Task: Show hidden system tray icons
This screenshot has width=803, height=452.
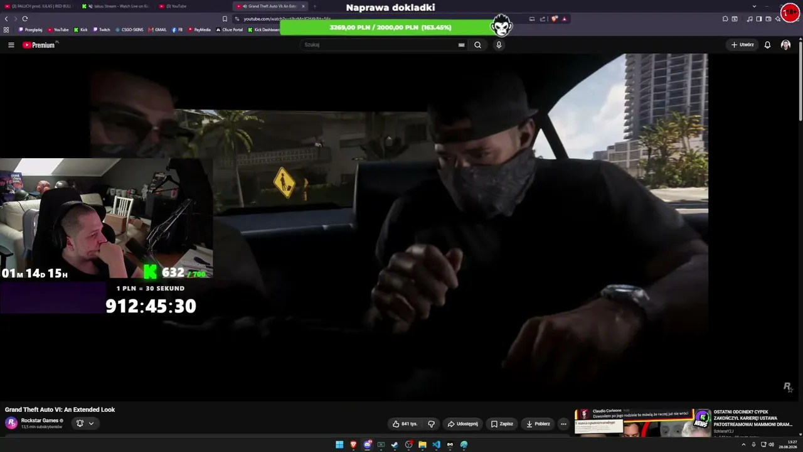Action: [743, 444]
